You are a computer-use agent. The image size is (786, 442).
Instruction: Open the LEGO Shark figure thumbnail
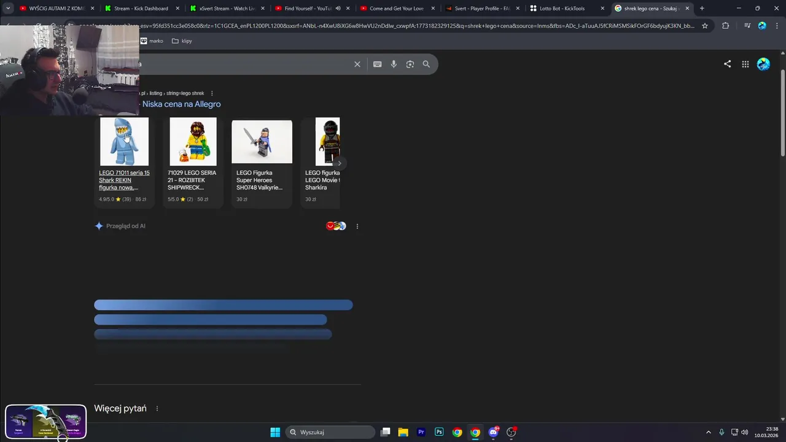click(124, 141)
